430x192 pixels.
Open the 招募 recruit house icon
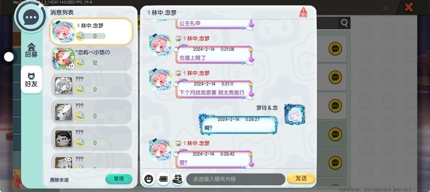[31, 50]
